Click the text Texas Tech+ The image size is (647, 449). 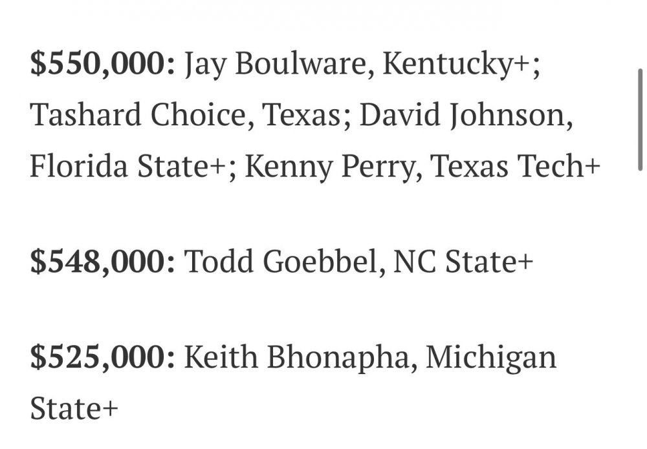[516, 165]
